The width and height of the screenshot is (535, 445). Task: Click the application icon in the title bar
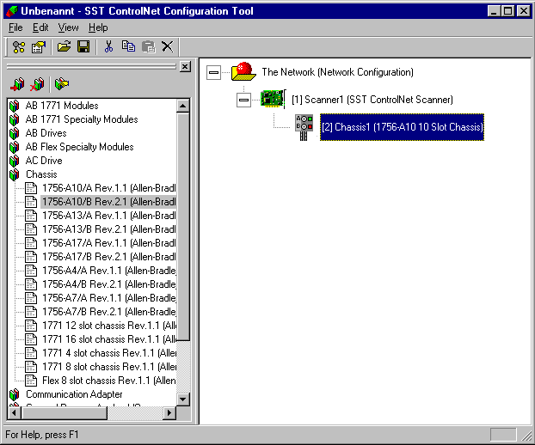[x=12, y=11]
